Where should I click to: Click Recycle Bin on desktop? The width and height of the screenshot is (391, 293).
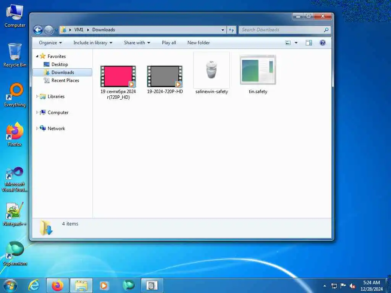[15, 55]
